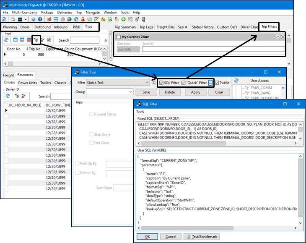Refresh the Trips grid with its refresh icon

tap(6, 40)
